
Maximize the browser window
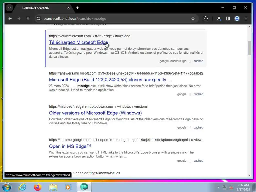tap(234, 7)
